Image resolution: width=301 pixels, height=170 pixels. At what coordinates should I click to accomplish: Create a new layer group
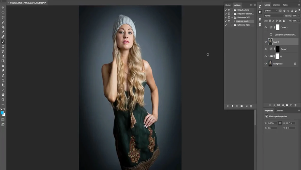click(x=287, y=105)
